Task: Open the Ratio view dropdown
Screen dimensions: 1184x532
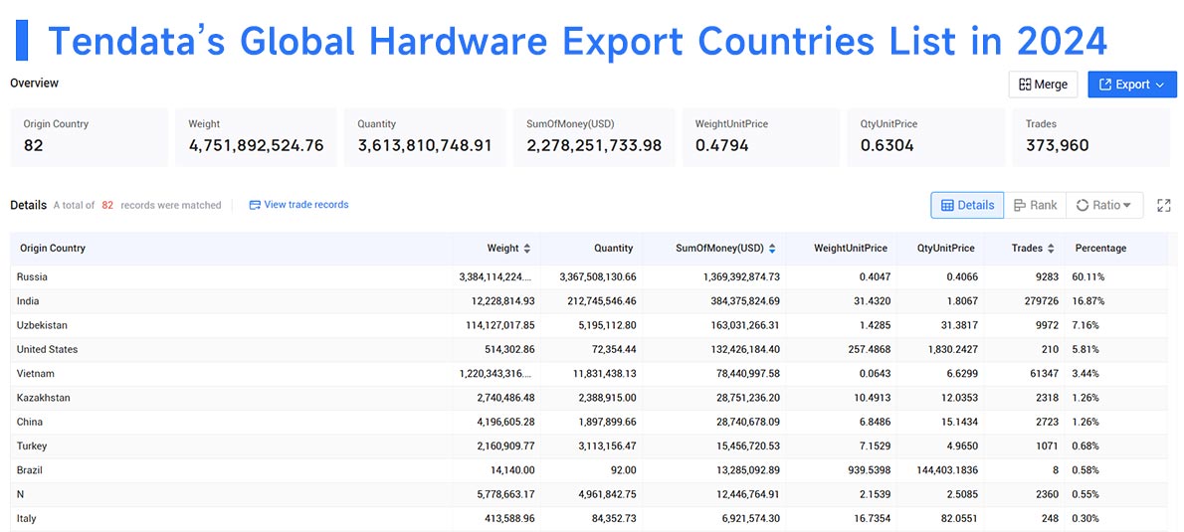Action: pos(1104,205)
